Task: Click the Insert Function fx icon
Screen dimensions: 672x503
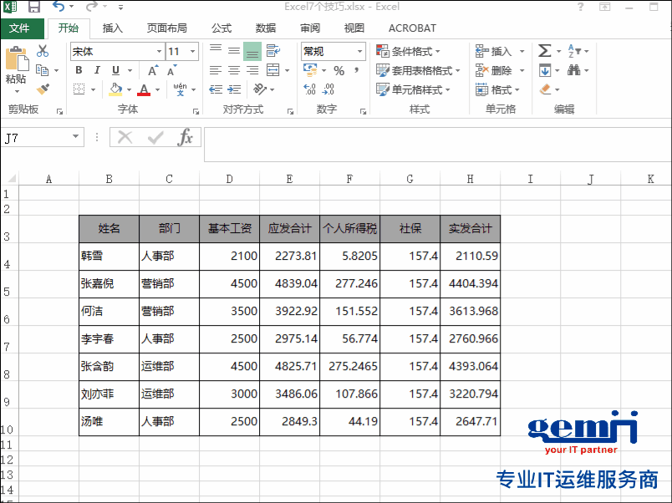Action: pyautogui.click(x=186, y=138)
